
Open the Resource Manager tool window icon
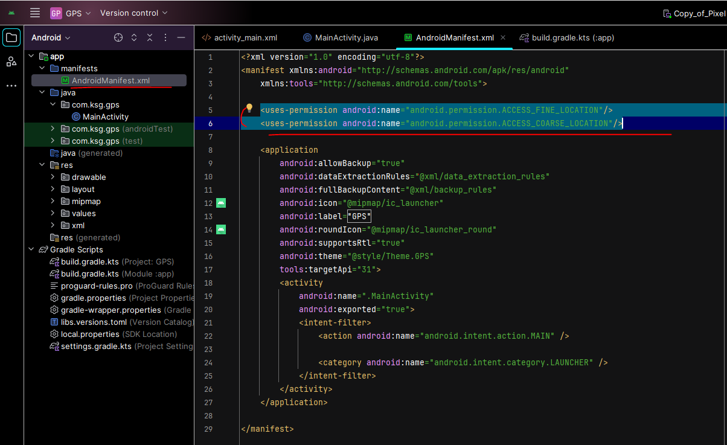tap(11, 62)
